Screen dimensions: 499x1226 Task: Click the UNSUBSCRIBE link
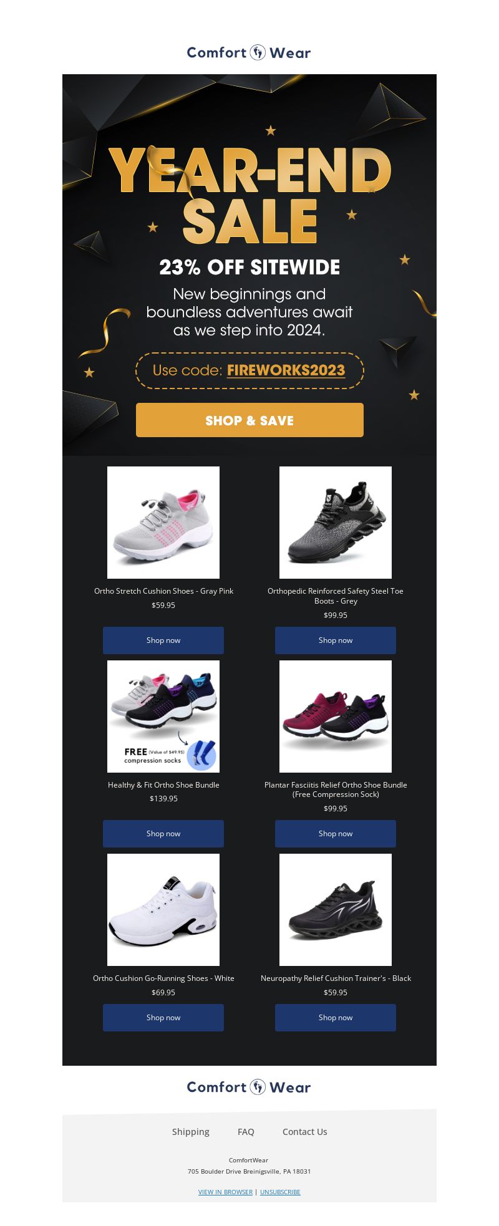[x=280, y=1192]
